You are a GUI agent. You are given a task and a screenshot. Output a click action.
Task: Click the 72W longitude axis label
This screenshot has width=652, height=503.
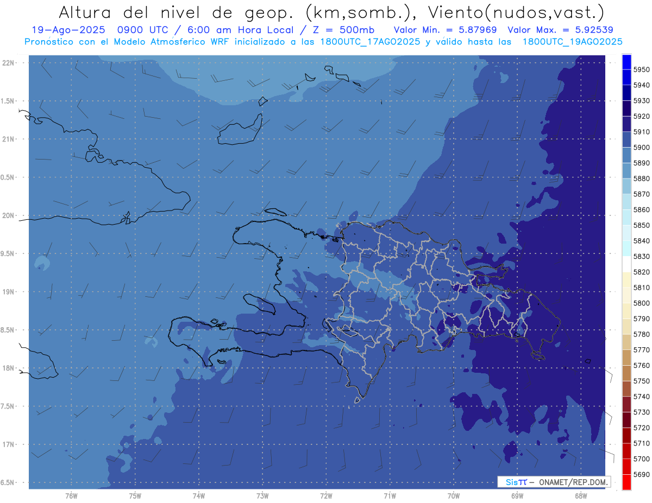pyautogui.click(x=326, y=496)
